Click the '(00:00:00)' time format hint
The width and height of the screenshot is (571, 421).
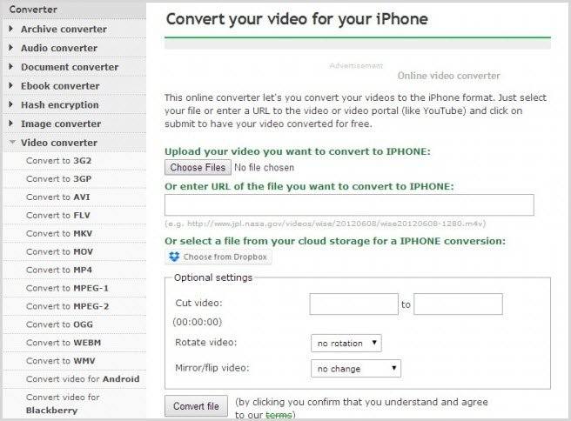tap(198, 322)
